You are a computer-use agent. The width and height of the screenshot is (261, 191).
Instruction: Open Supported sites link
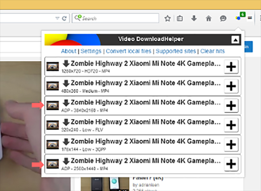tap(176, 51)
